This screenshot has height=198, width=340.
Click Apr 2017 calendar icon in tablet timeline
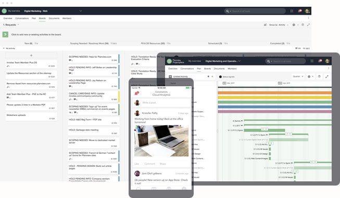pos(280,83)
